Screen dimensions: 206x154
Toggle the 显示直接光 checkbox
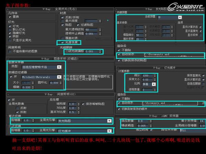point(201,31)
